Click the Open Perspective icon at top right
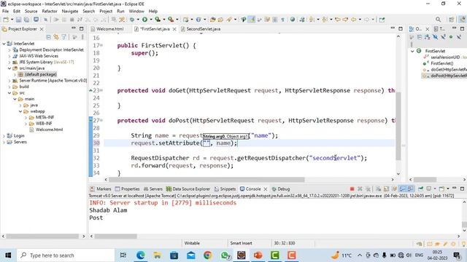The height and width of the screenshot is (262, 467). coord(452,20)
